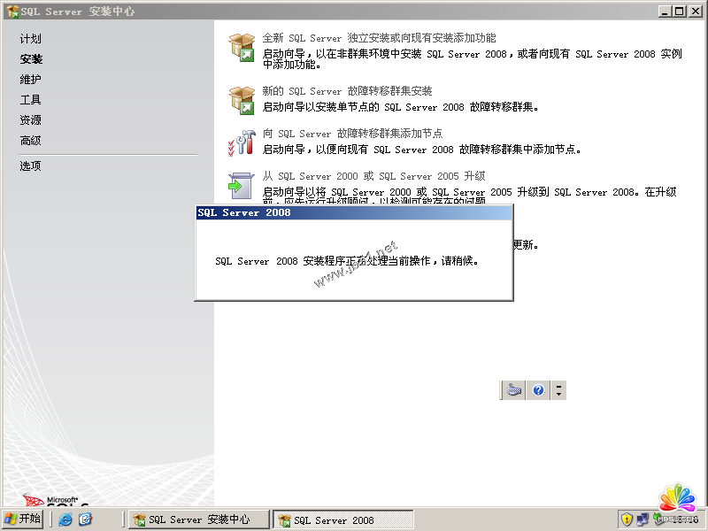Click the keyboard icon on language bar
The image size is (708, 531).
[514, 390]
